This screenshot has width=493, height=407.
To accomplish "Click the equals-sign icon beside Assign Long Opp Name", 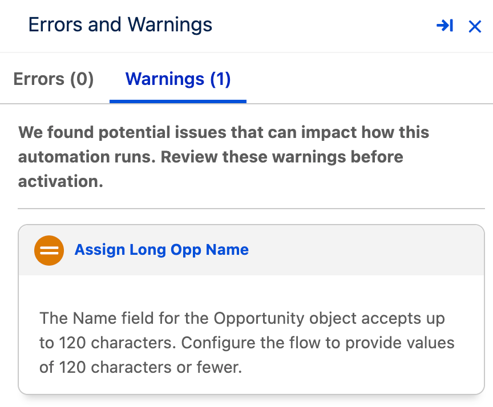I will (x=49, y=250).
